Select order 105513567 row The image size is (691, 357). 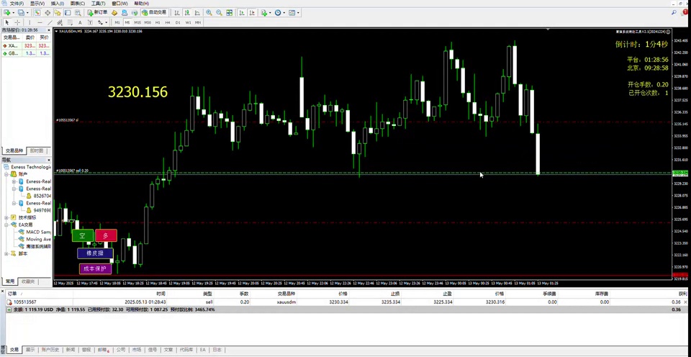pos(345,302)
